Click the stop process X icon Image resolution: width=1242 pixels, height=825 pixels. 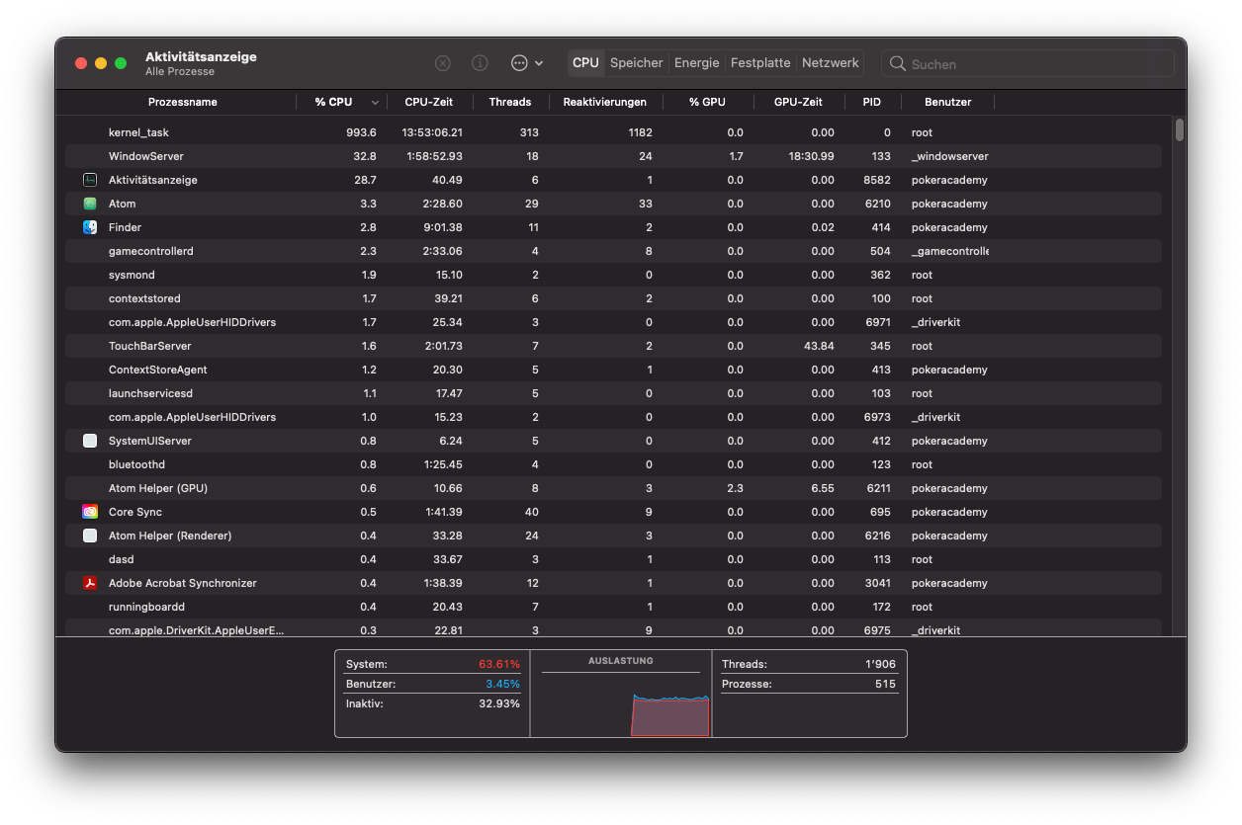coord(443,63)
